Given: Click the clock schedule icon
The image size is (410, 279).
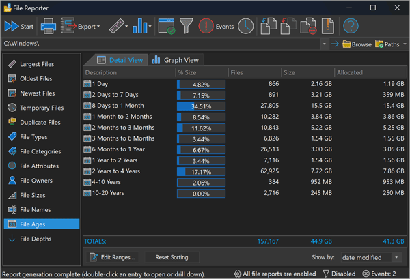Looking at the screenshot, I should (245, 26).
